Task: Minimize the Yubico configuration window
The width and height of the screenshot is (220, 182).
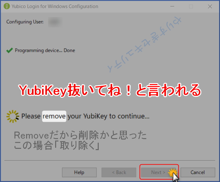Action: (172, 6)
